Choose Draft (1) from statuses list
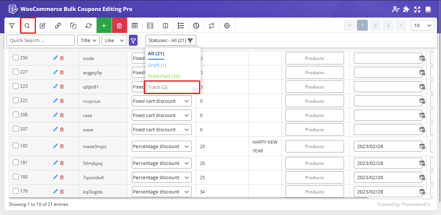 pyautogui.click(x=157, y=65)
